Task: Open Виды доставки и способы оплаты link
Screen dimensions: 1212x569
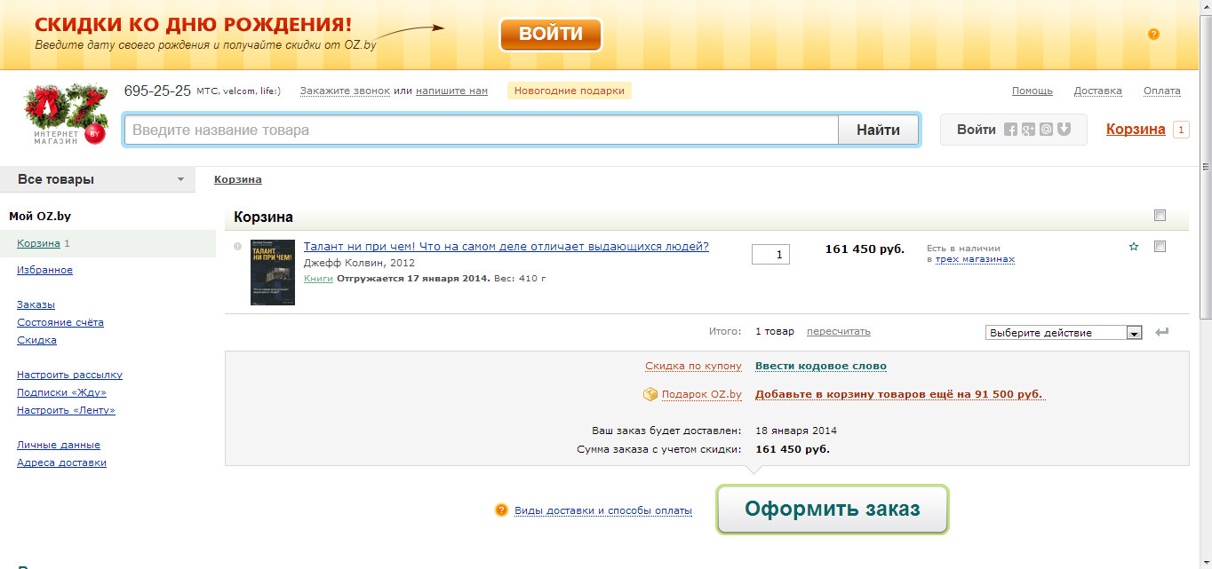Action: point(603,510)
